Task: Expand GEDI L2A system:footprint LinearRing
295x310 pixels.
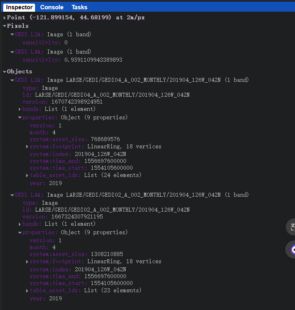Action: (27, 147)
